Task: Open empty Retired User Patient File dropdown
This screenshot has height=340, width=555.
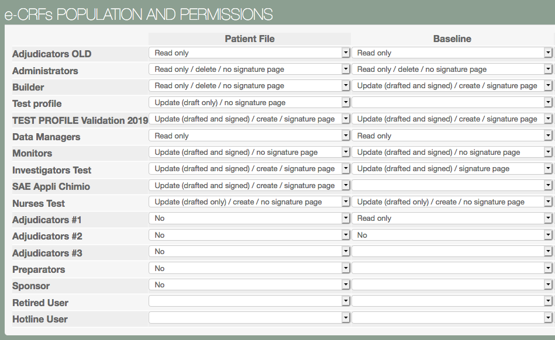Action: [x=249, y=301]
